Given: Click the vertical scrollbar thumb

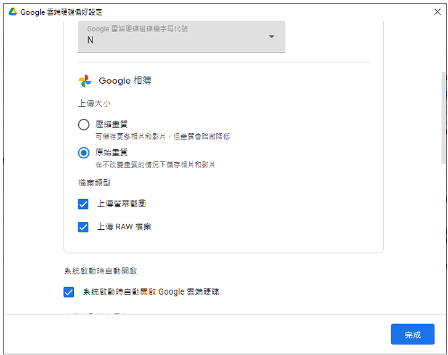Looking at the screenshot, I should pos(444,118).
